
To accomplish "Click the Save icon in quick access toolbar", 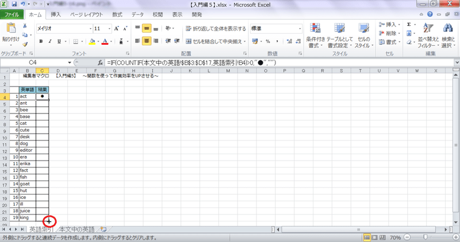I will pyautogui.click(x=14, y=4).
